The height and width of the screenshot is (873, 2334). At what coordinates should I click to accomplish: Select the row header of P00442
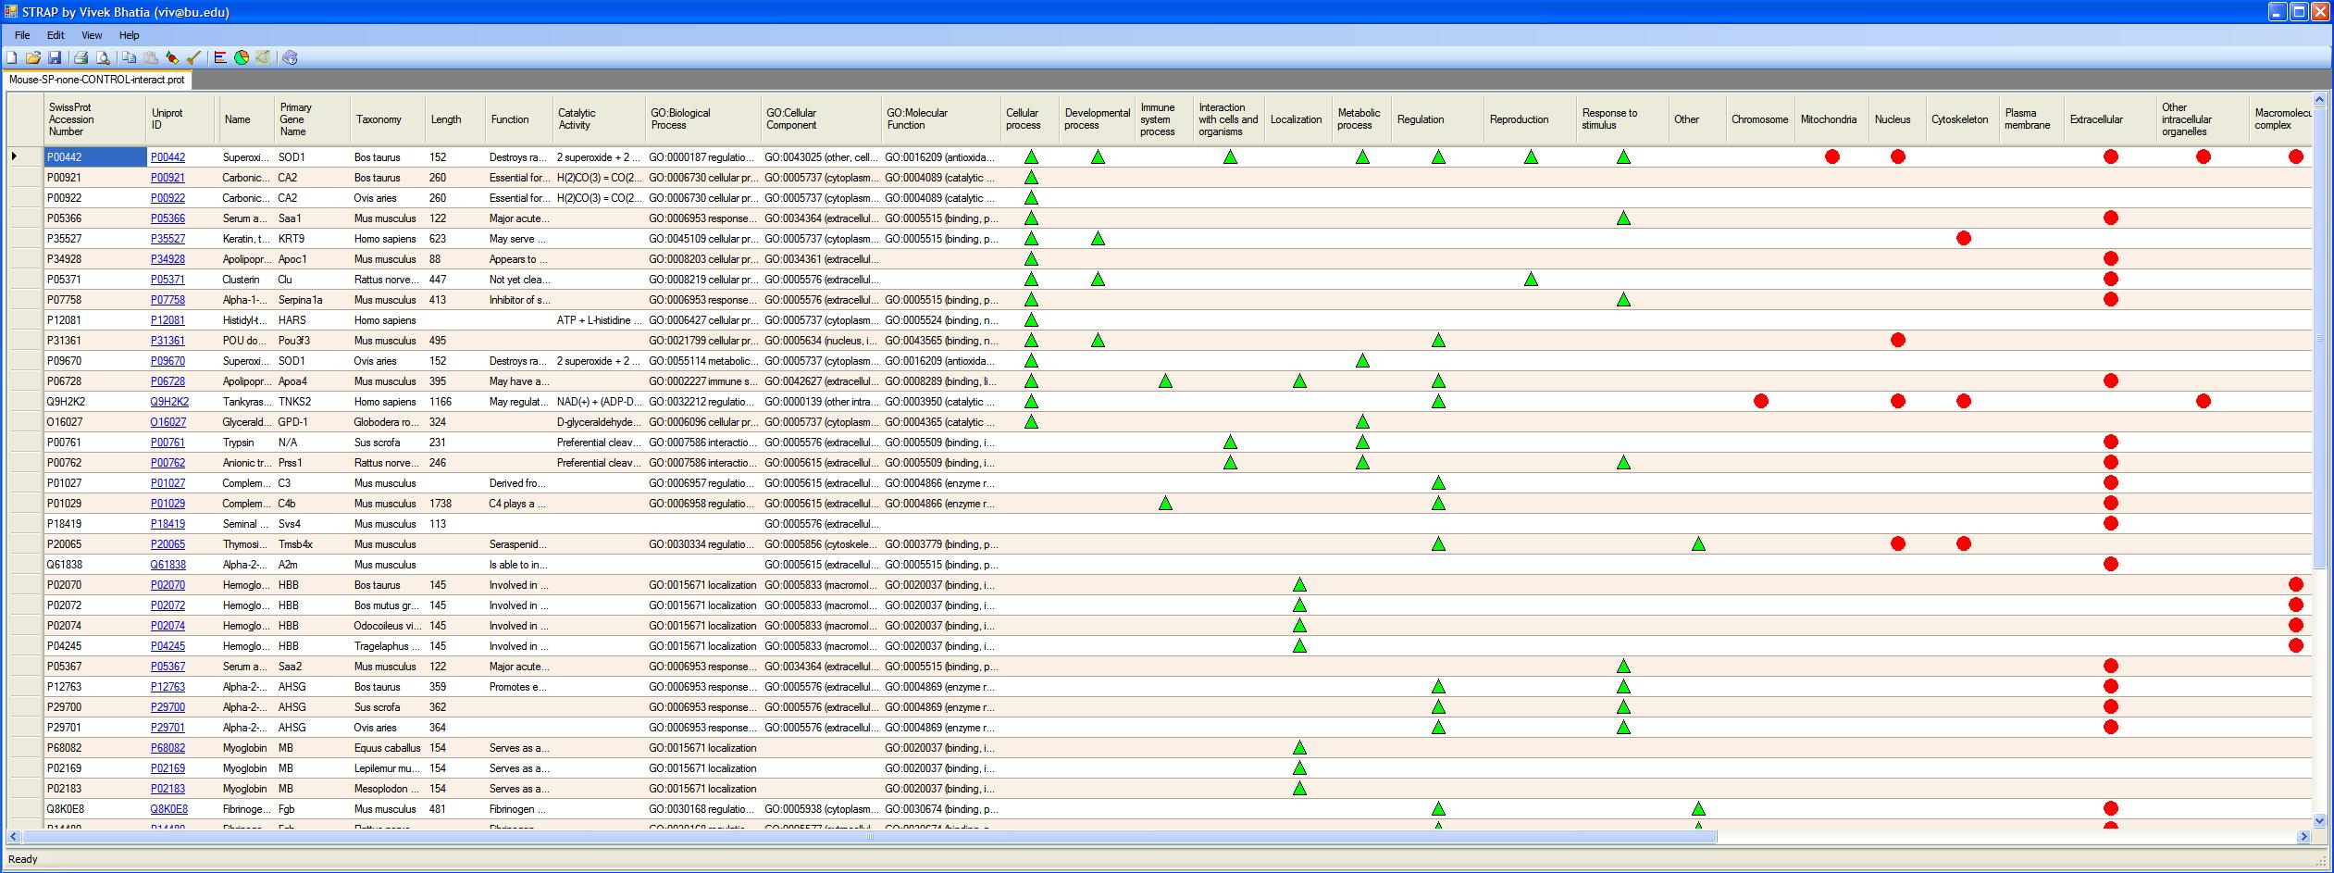point(26,157)
